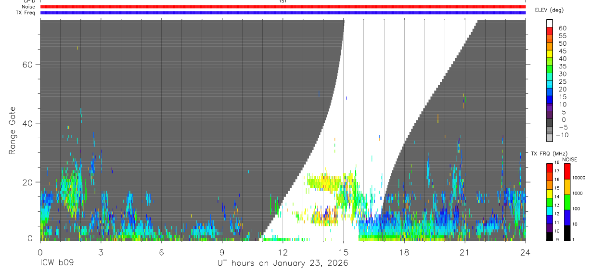Click the CPID value '151'
This screenshot has height=273, width=591.
(x=283, y=1)
